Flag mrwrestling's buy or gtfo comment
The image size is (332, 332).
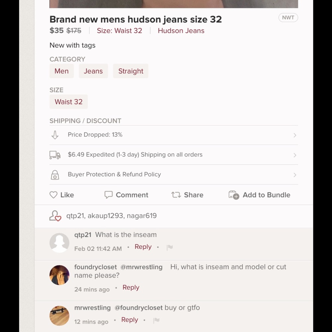tap(156, 320)
